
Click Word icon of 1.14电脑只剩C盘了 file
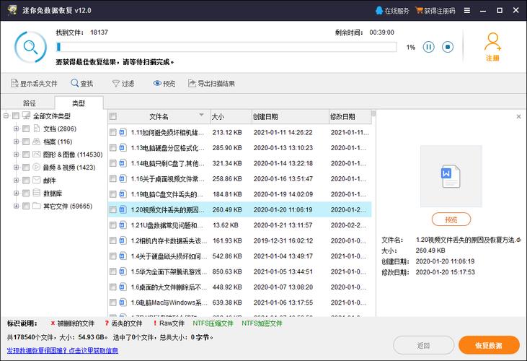coord(123,163)
